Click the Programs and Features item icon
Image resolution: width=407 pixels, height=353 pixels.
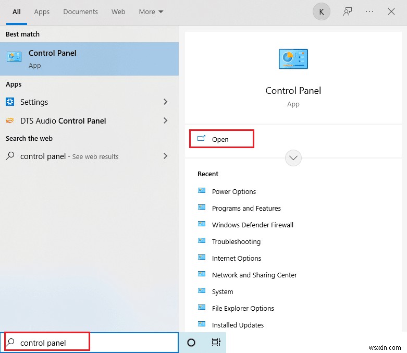click(202, 208)
